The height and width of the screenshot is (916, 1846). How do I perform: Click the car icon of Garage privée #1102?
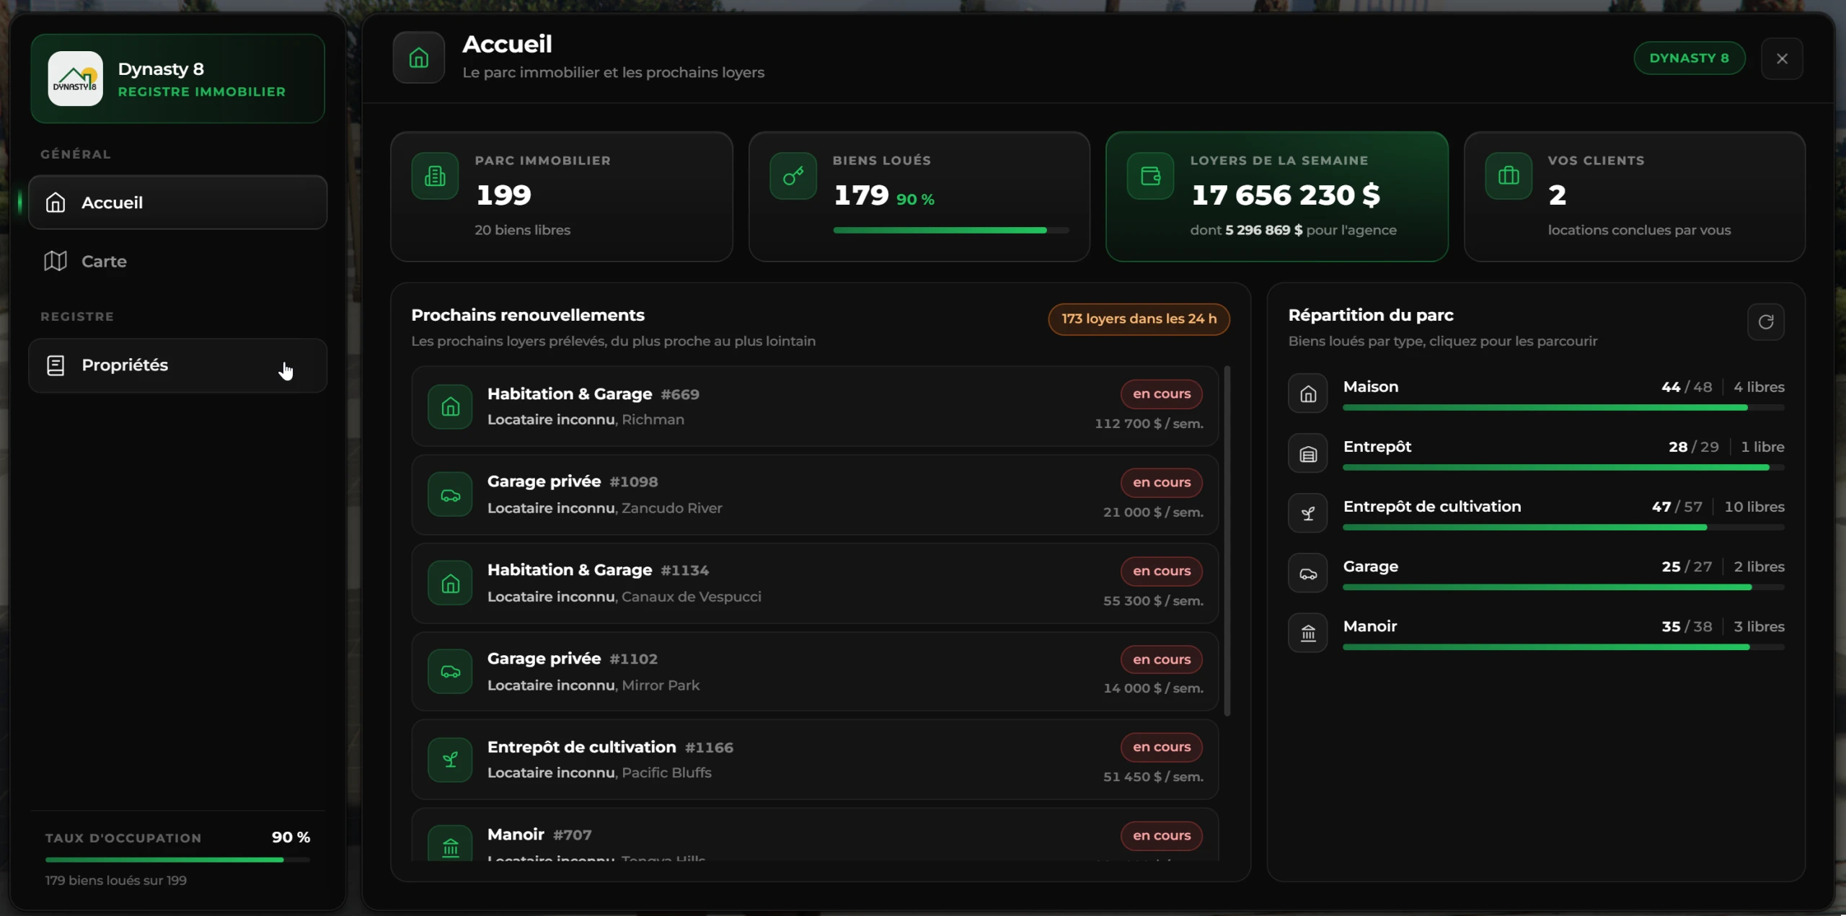pyautogui.click(x=450, y=672)
